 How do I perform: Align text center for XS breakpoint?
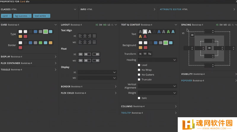point(85,36)
